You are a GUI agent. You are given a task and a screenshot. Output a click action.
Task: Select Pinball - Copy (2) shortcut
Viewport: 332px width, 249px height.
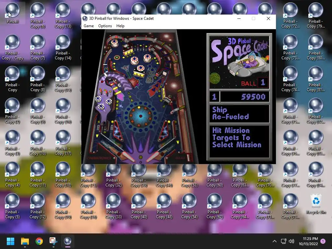pos(13,111)
